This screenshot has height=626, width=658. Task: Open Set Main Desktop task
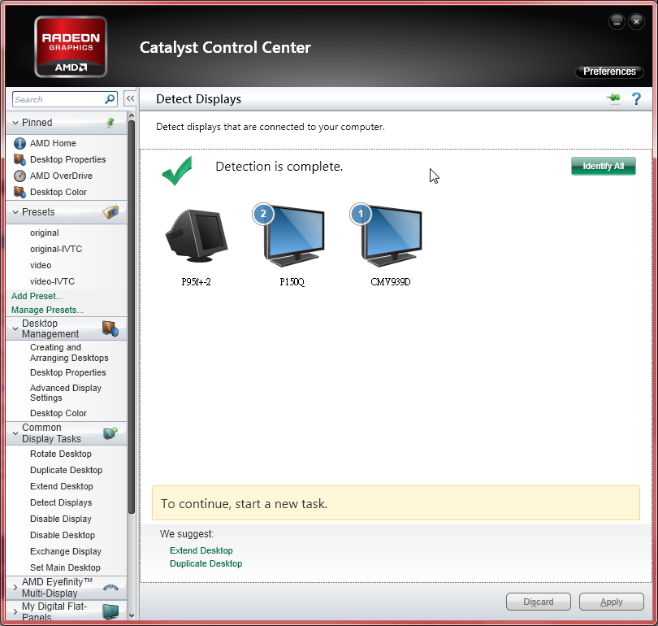pyautogui.click(x=65, y=567)
